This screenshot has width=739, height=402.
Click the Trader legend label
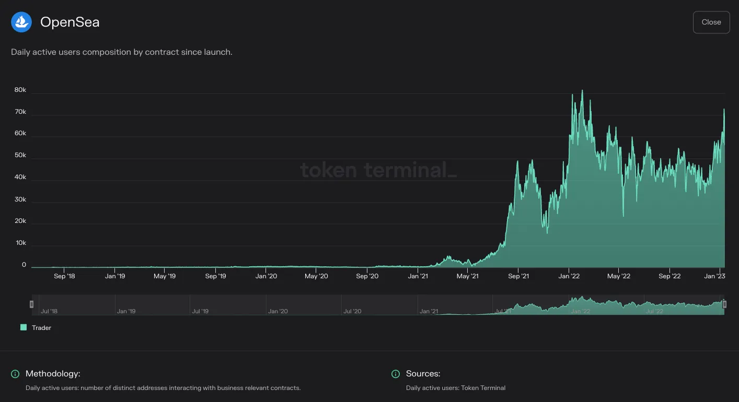click(x=42, y=328)
